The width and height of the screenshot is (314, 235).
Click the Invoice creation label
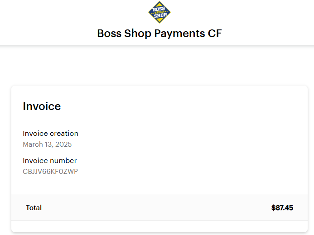pos(50,133)
